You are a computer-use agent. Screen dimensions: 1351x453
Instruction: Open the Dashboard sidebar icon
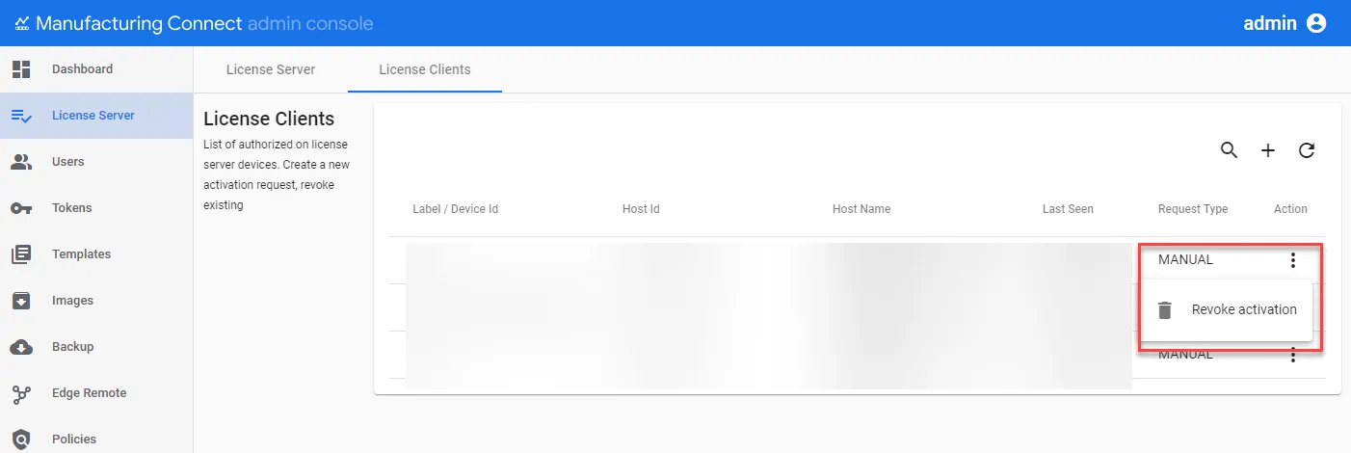coord(21,69)
